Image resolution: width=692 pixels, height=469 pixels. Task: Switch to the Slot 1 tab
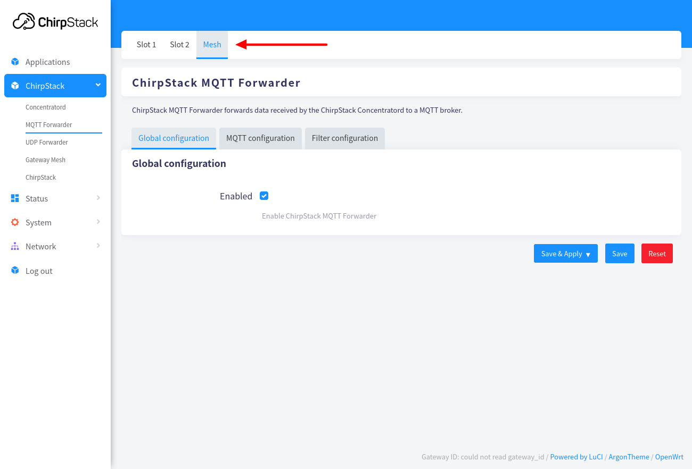click(x=146, y=45)
